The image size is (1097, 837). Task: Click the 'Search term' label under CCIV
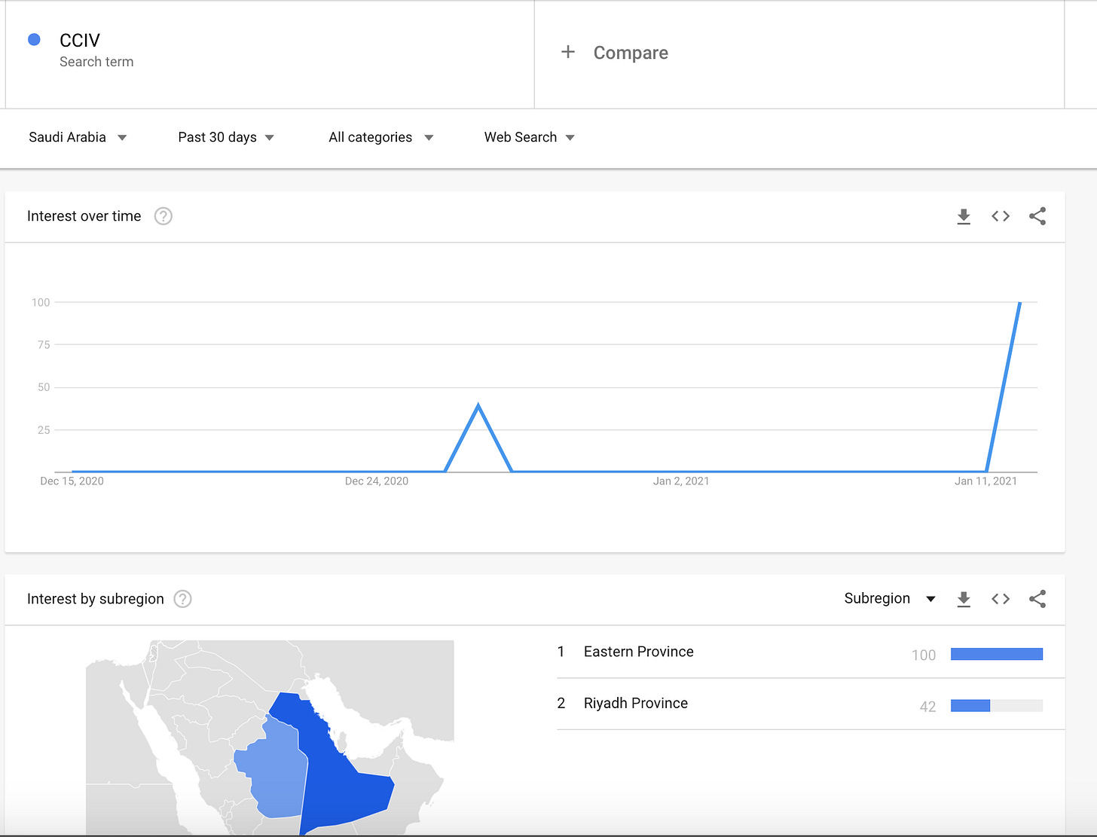tap(96, 62)
